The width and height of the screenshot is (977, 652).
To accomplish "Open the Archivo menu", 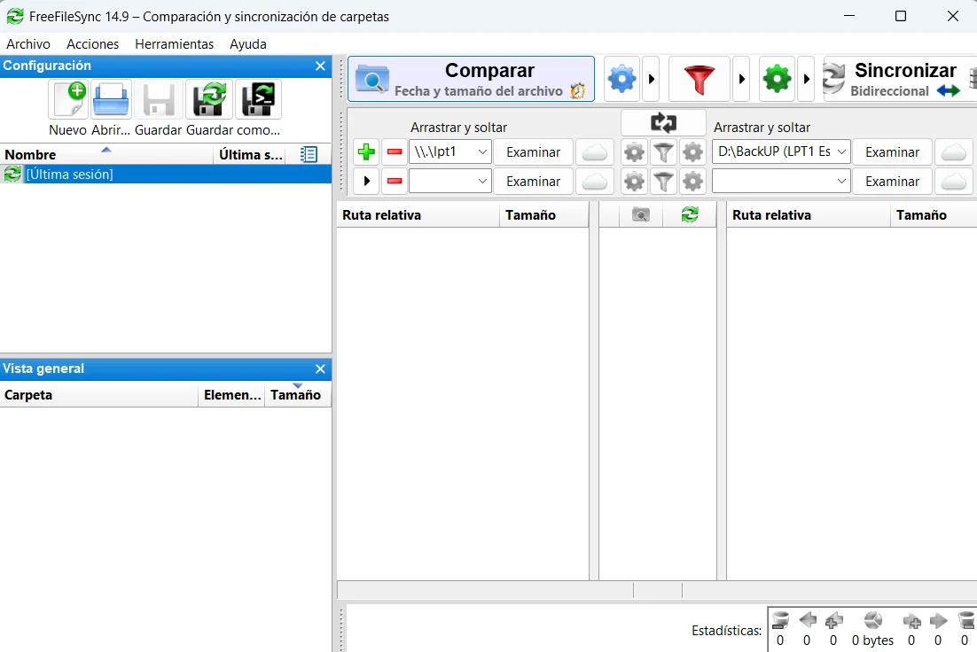I will (28, 44).
